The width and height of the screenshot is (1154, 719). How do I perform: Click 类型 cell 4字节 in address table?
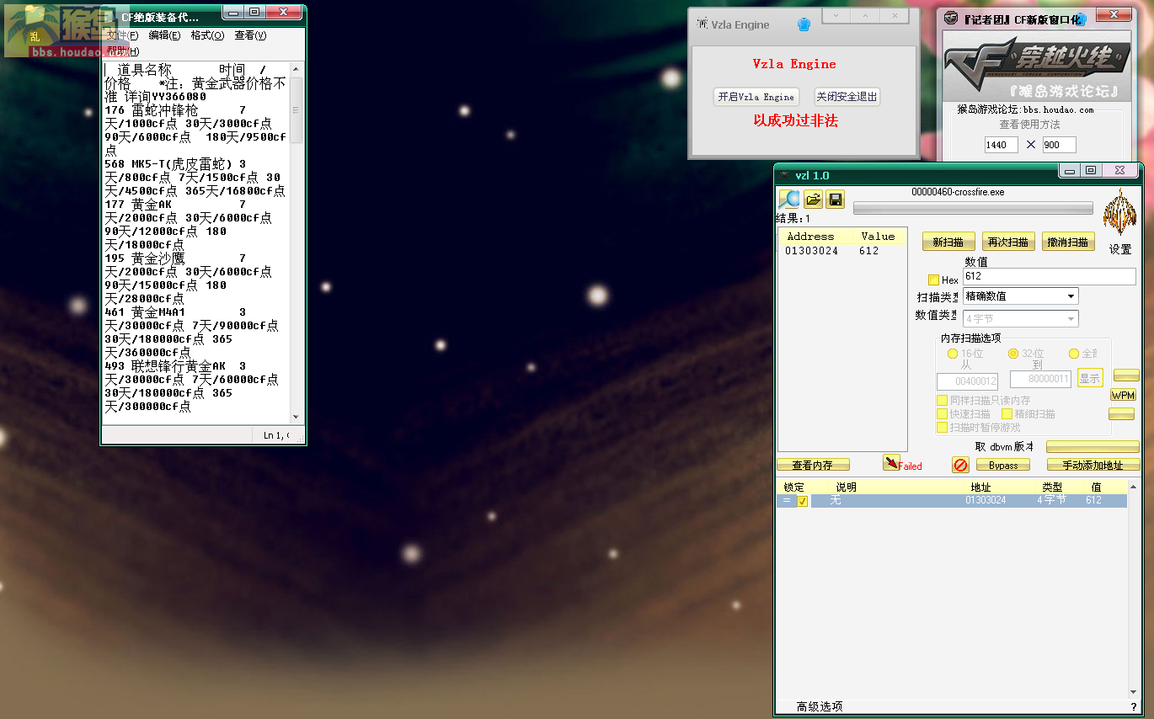[x=1051, y=500]
